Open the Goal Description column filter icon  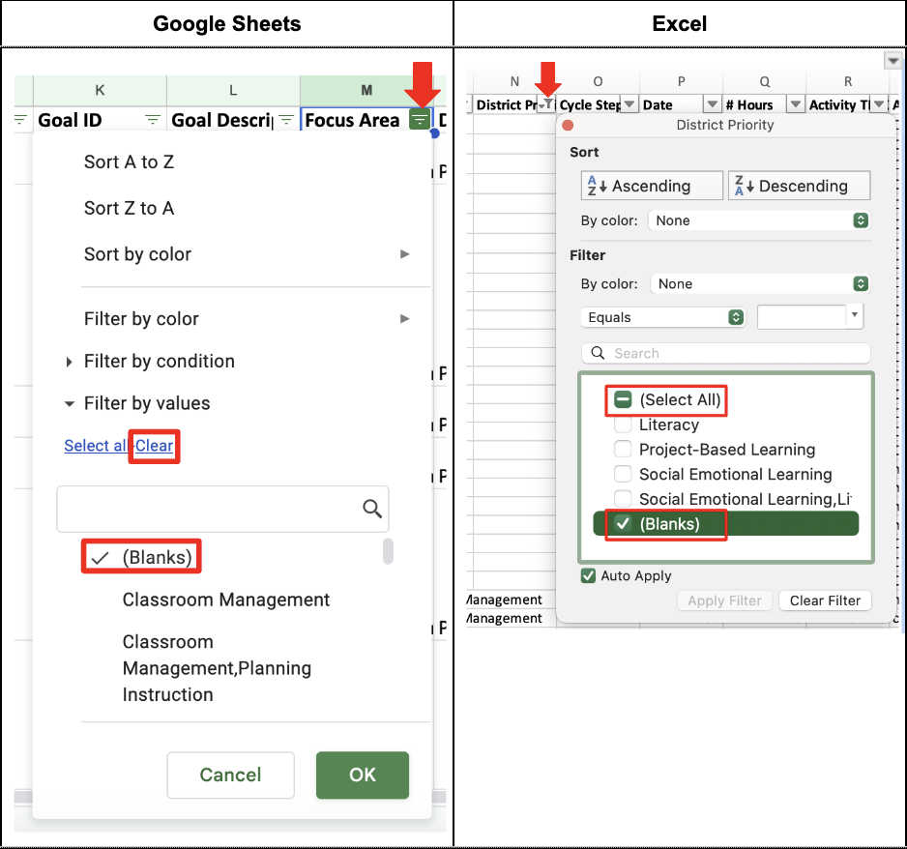click(x=286, y=120)
